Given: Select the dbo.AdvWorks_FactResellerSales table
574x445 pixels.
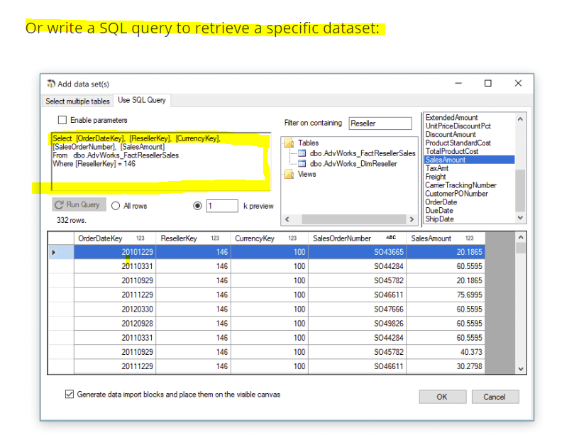Looking at the screenshot, I should [362, 153].
